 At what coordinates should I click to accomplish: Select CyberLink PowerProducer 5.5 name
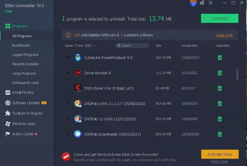108,58
